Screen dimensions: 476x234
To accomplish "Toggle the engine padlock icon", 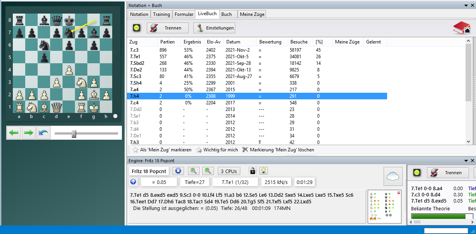I will [252, 171].
